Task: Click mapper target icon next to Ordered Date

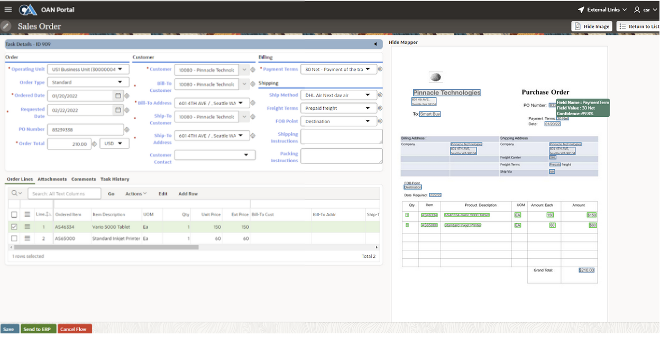Action: pyautogui.click(x=126, y=96)
